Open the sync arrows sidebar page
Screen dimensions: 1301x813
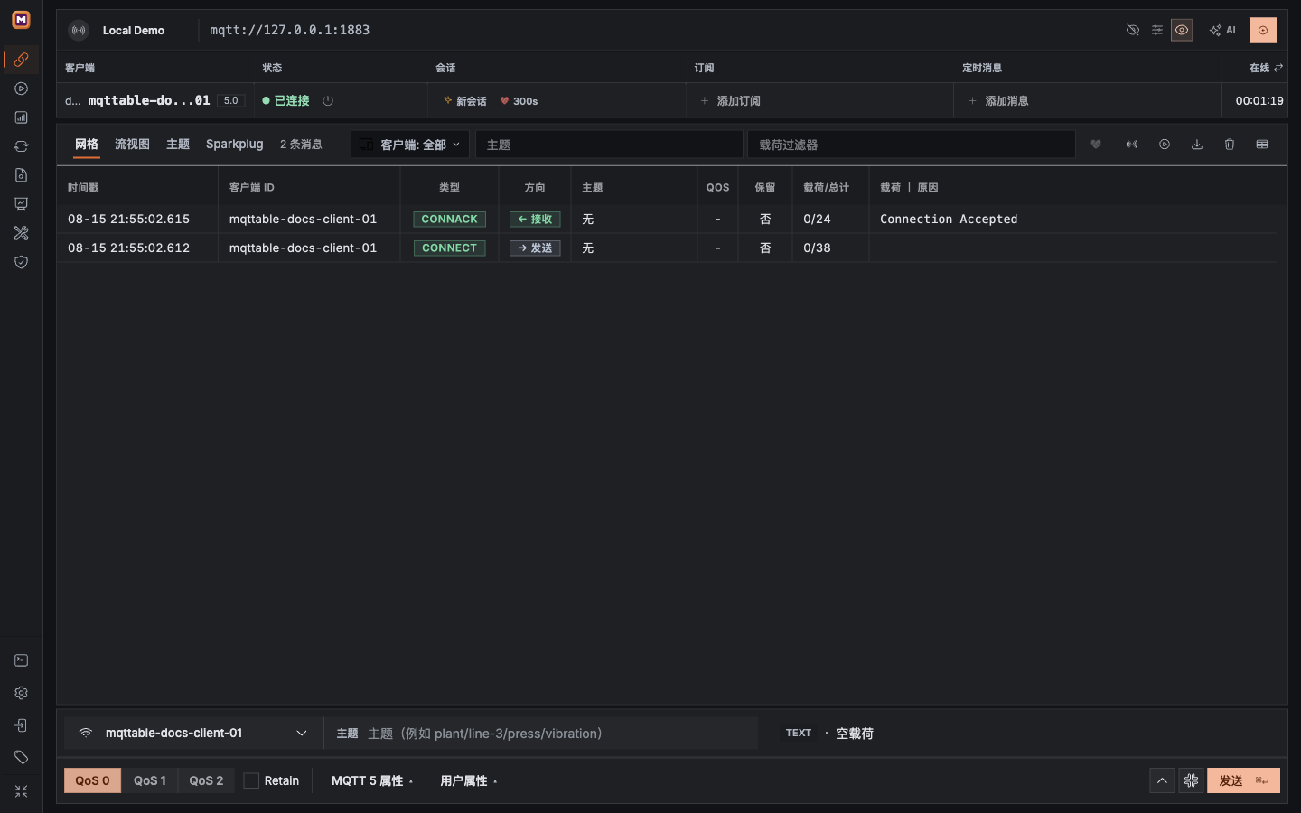(21, 146)
